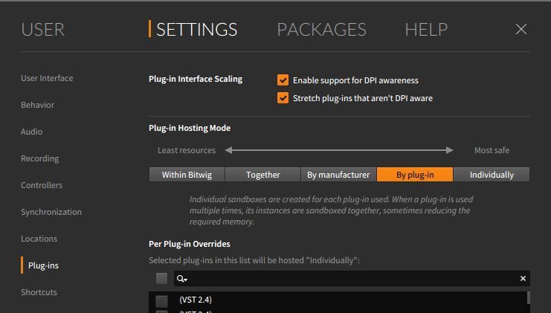Navigate to Shortcuts settings
This screenshot has width=551, height=313.
coord(39,292)
